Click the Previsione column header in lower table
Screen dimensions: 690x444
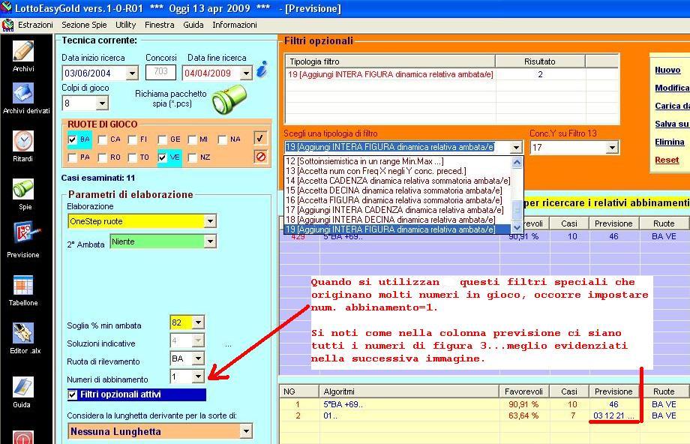(x=613, y=391)
